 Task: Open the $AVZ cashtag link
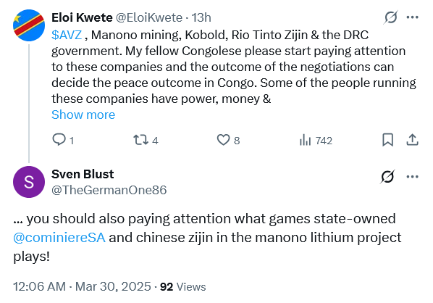pyautogui.click(x=67, y=35)
